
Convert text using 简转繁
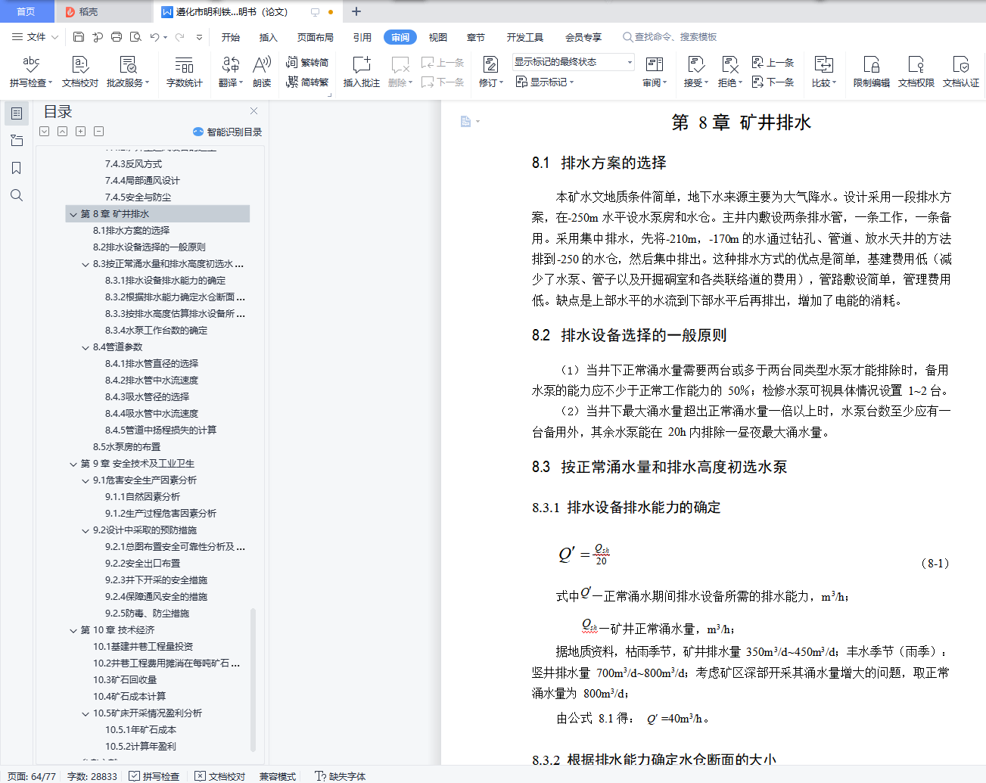[x=307, y=82]
